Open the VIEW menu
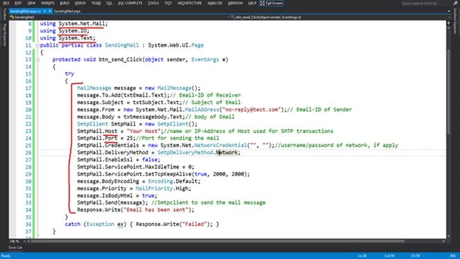460x259 pixels. [x=31, y=3]
